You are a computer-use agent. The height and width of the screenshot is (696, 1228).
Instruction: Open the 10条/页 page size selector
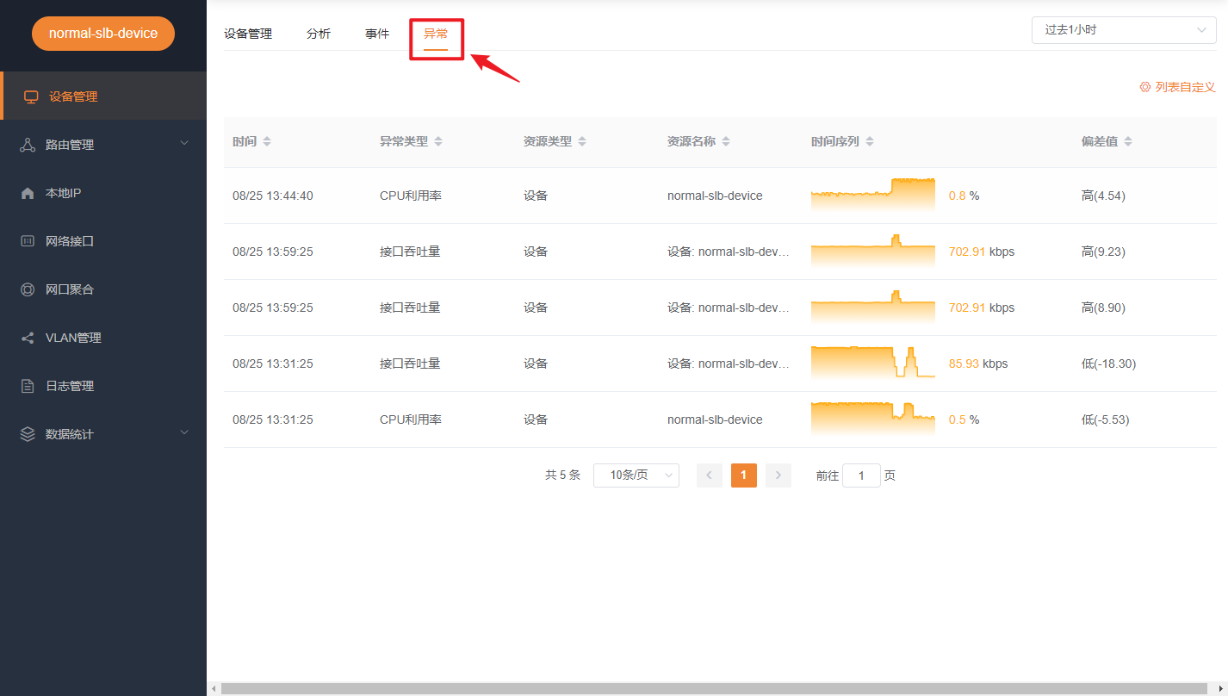click(x=636, y=475)
